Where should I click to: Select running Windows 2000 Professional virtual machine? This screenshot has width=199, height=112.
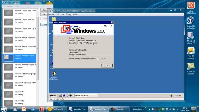[20, 58]
